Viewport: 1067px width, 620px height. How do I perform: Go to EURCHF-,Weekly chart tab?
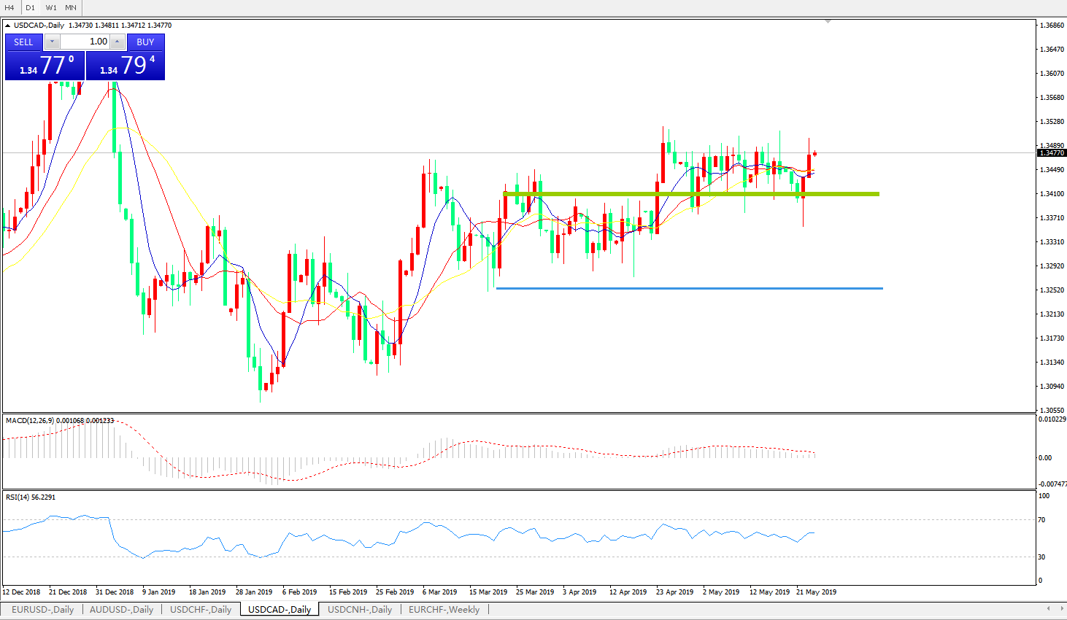tap(444, 610)
